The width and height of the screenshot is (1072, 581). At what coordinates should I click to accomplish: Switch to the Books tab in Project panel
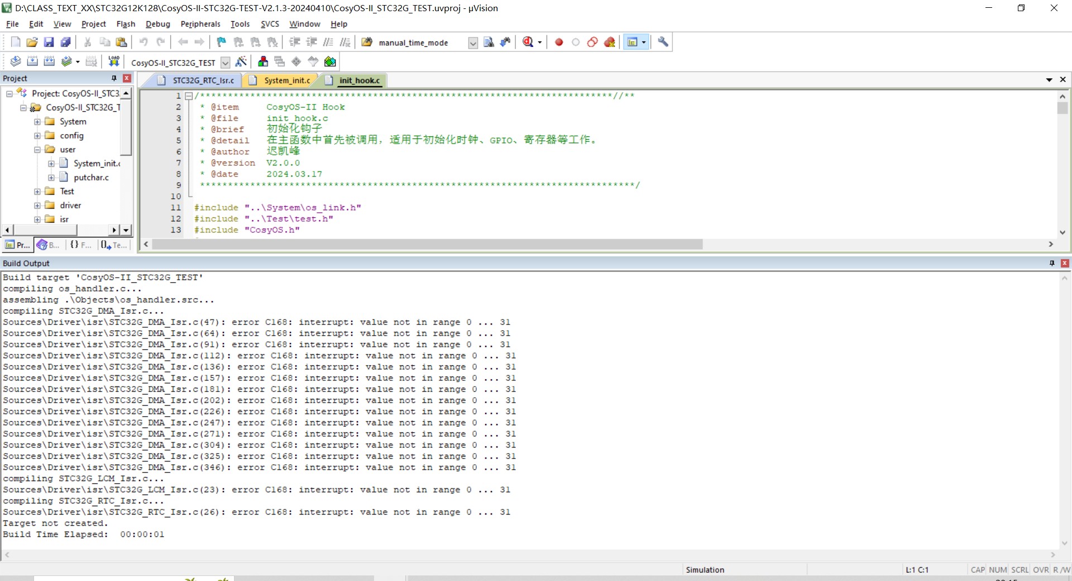(48, 245)
